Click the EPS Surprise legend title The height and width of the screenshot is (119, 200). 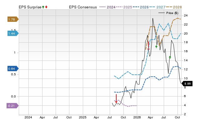(x=30, y=7)
